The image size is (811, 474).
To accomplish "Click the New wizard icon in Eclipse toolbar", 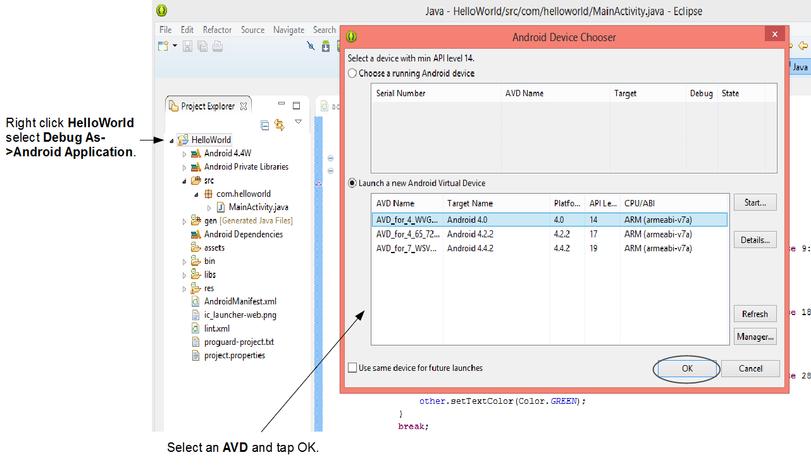I will coord(163,46).
